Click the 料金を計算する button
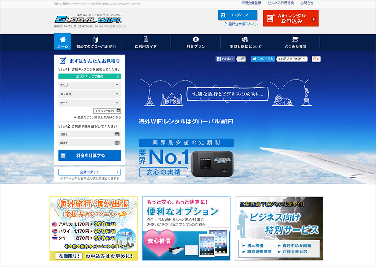The height and width of the screenshot is (267, 376). point(90,155)
